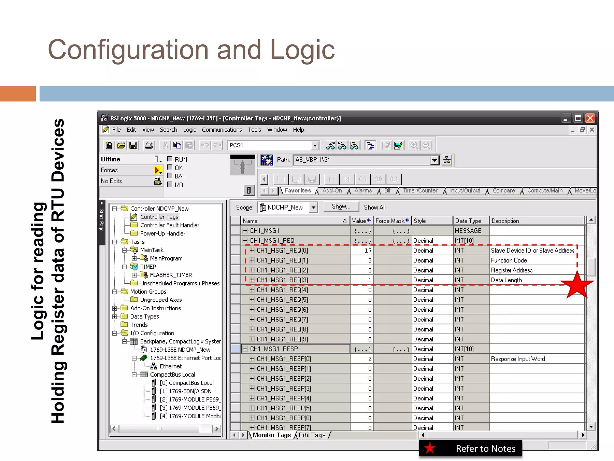
Task: Click the Open folder toolbar icon
Action: click(x=121, y=146)
